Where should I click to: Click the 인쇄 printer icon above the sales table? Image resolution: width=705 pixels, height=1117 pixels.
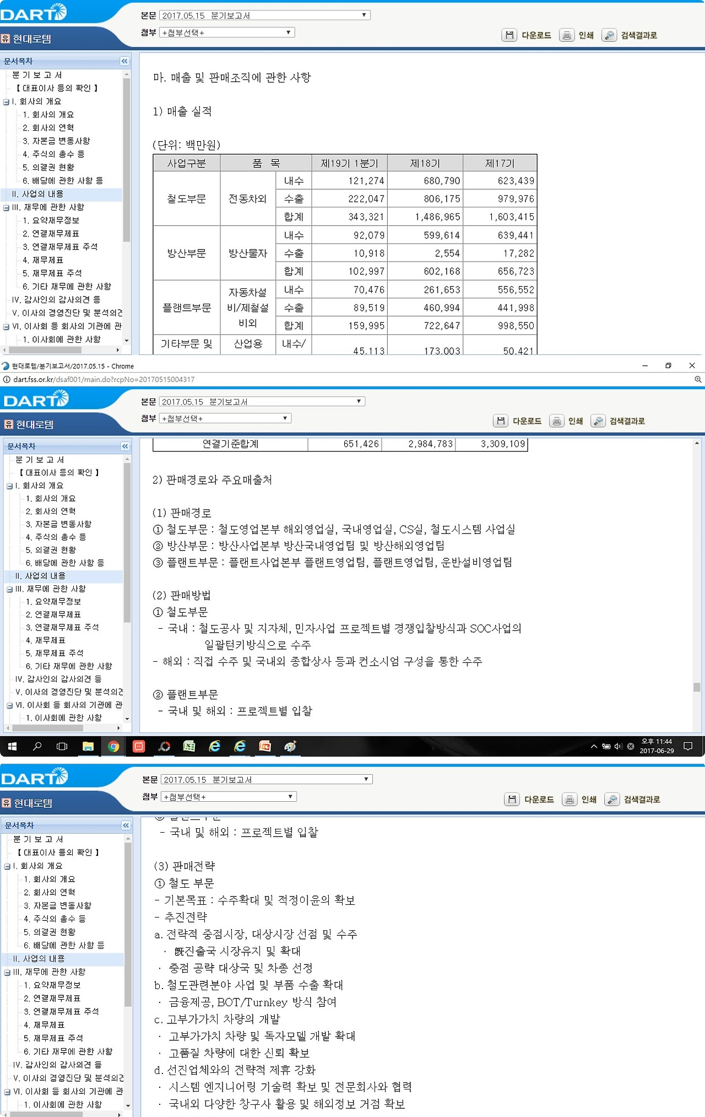pos(566,35)
